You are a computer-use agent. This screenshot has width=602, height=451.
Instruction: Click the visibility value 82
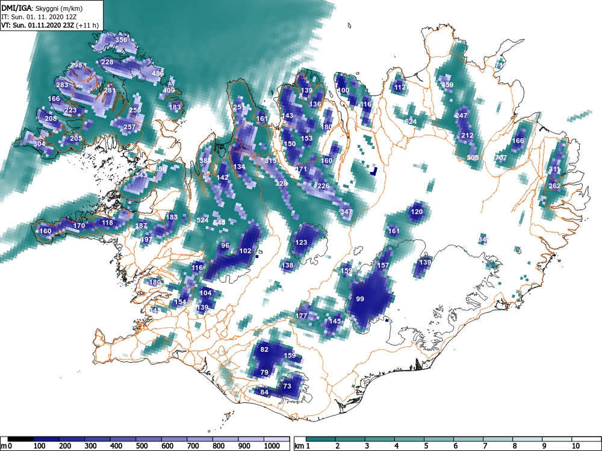point(264,349)
